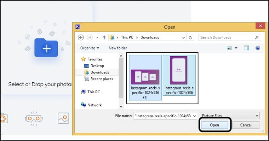This screenshot has height=141, width=269.
Task: Click the Search Downloads field
Action: pyautogui.click(x=230, y=37)
